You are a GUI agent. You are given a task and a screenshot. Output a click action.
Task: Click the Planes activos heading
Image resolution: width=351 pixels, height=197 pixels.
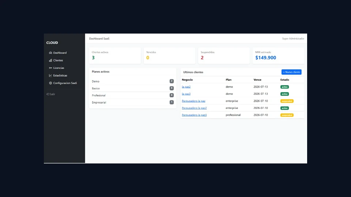click(x=101, y=72)
